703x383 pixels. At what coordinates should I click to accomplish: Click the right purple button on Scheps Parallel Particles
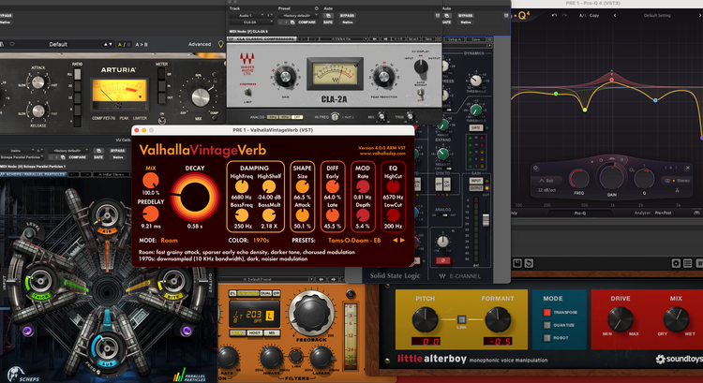click(187, 331)
